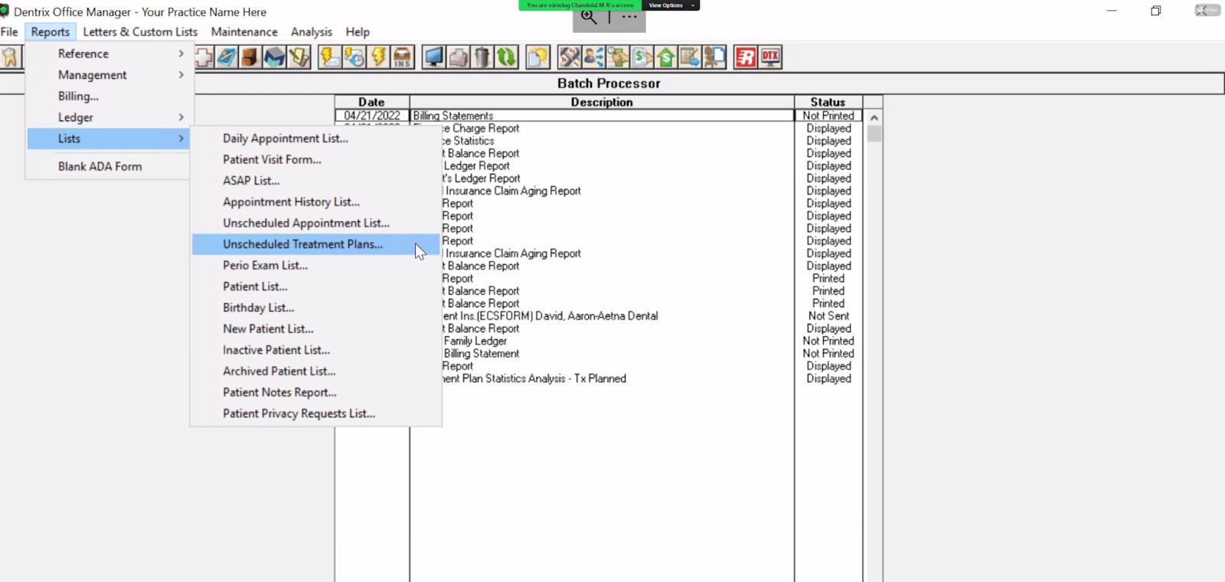Select the Billing Statements row
This screenshot has width=1225, height=582.
(x=599, y=116)
